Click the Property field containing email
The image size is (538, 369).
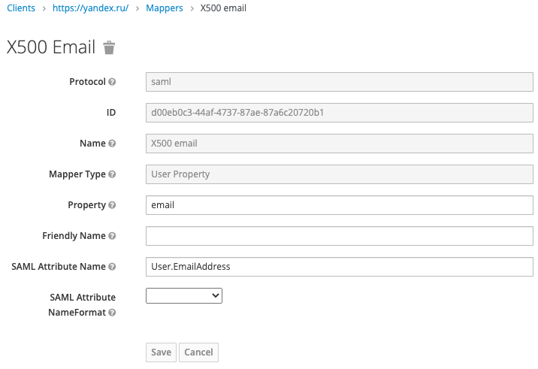coord(339,205)
